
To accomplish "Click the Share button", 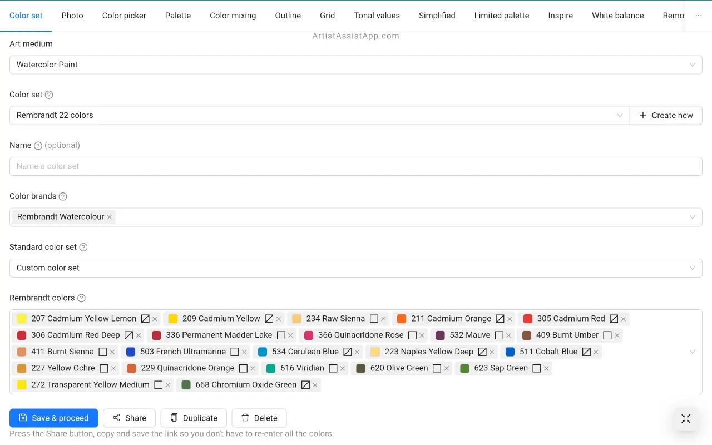I will click(129, 418).
